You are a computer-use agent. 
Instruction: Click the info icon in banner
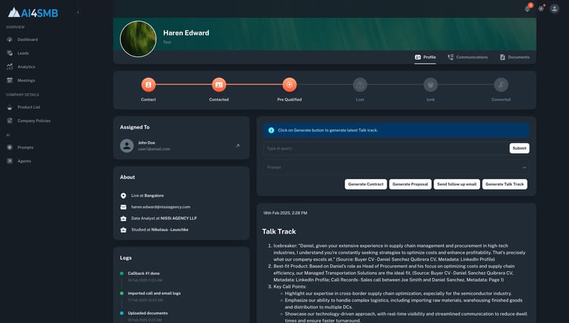(x=271, y=130)
